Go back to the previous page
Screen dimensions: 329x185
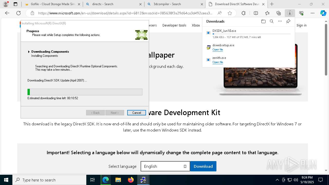pyautogui.click(x=7, y=13)
